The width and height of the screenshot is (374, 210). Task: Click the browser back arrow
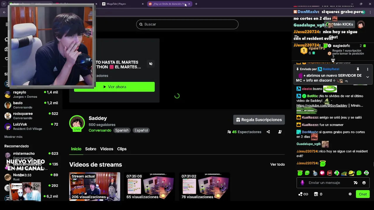(x=4, y=12)
